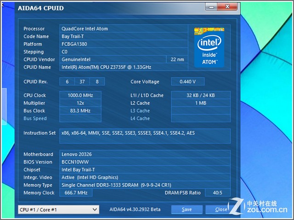
Task: Click the Motherboard label
Action: 38,154
